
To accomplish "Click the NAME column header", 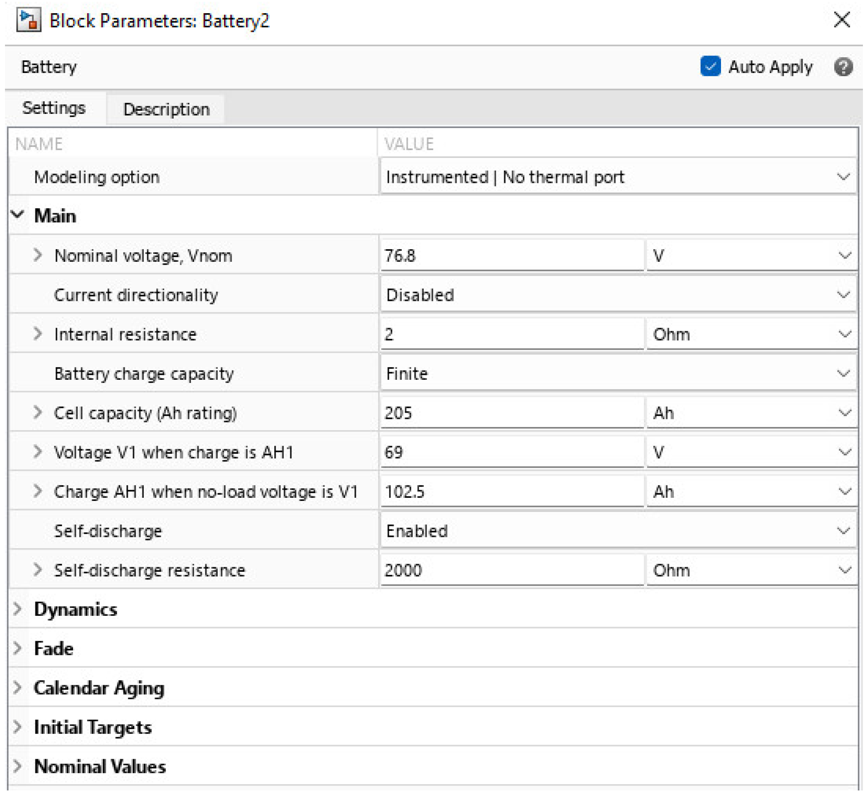I will coord(39,144).
